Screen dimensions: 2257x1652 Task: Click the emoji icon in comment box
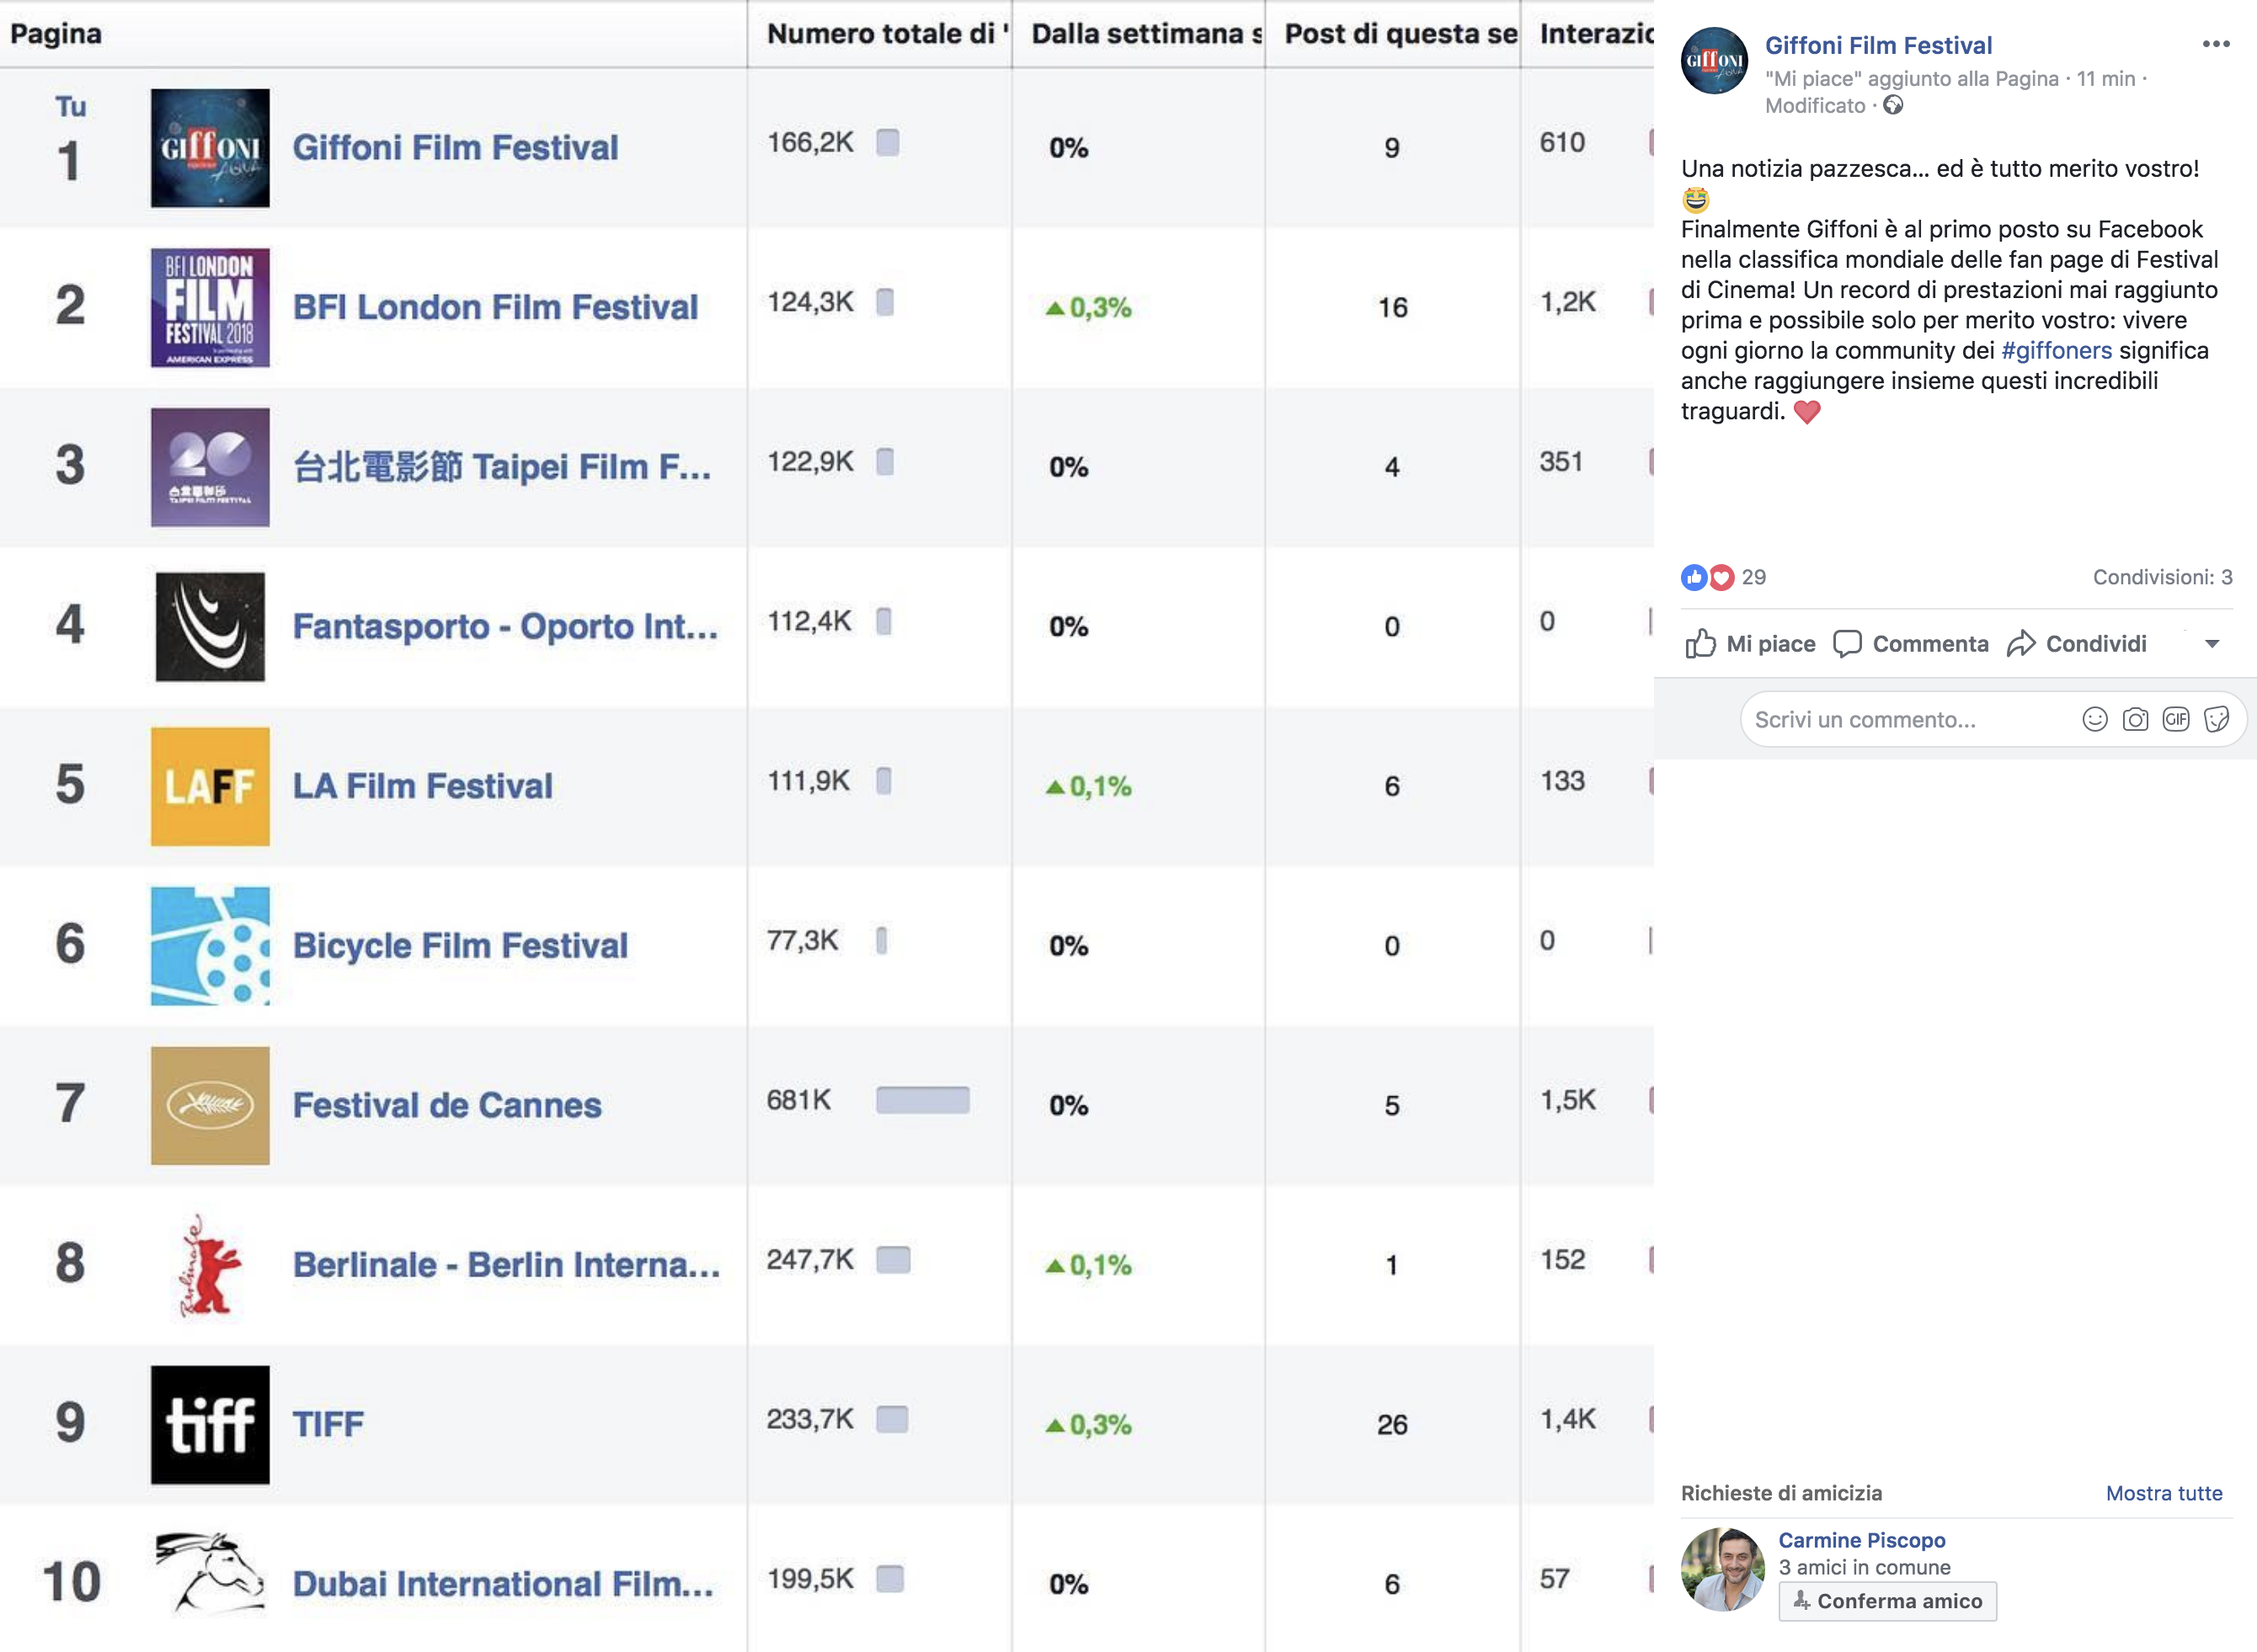tap(2094, 719)
